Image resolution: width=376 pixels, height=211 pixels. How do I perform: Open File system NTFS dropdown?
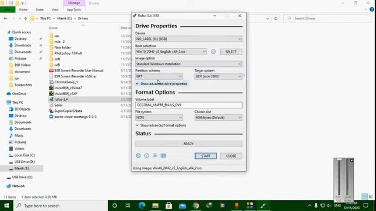[x=159, y=117]
